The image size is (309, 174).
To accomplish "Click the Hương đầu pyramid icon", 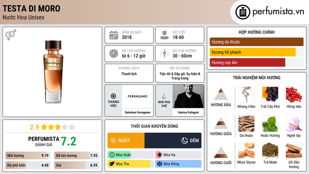I will tap(221, 94).
